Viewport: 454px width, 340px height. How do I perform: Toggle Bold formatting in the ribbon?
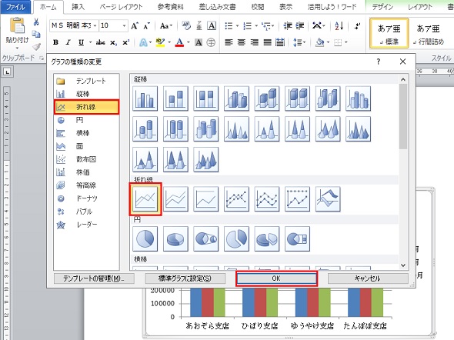(x=55, y=42)
